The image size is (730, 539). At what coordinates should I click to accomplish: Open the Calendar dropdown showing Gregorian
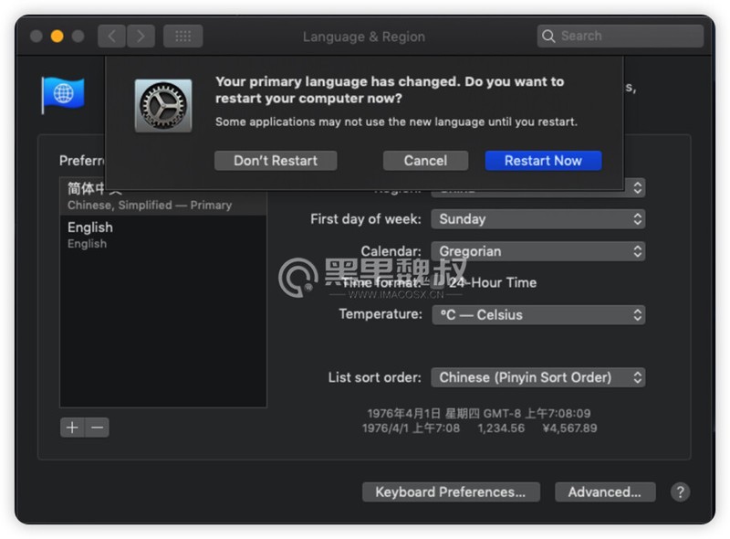[537, 251]
